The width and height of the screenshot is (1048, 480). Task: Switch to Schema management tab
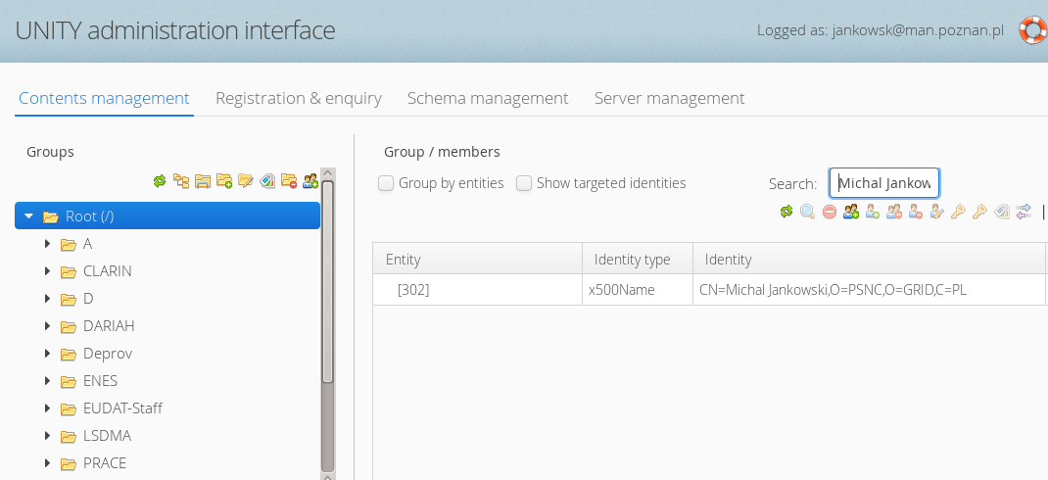pos(488,98)
